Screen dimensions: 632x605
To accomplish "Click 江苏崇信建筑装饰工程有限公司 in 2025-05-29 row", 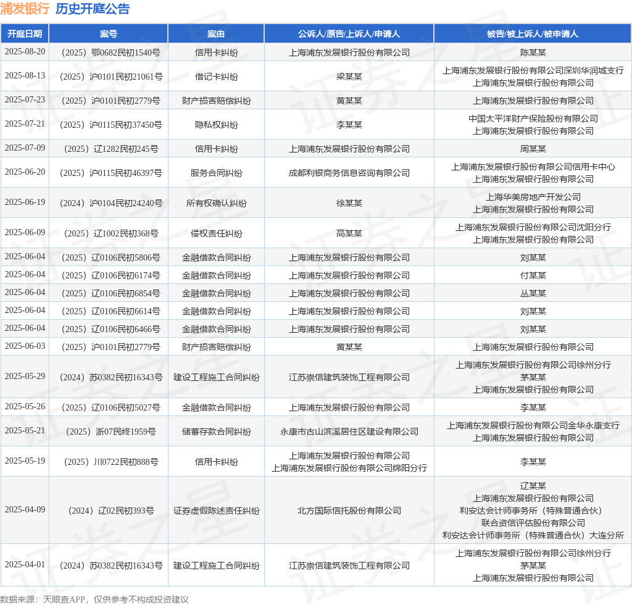I will click(x=349, y=377).
